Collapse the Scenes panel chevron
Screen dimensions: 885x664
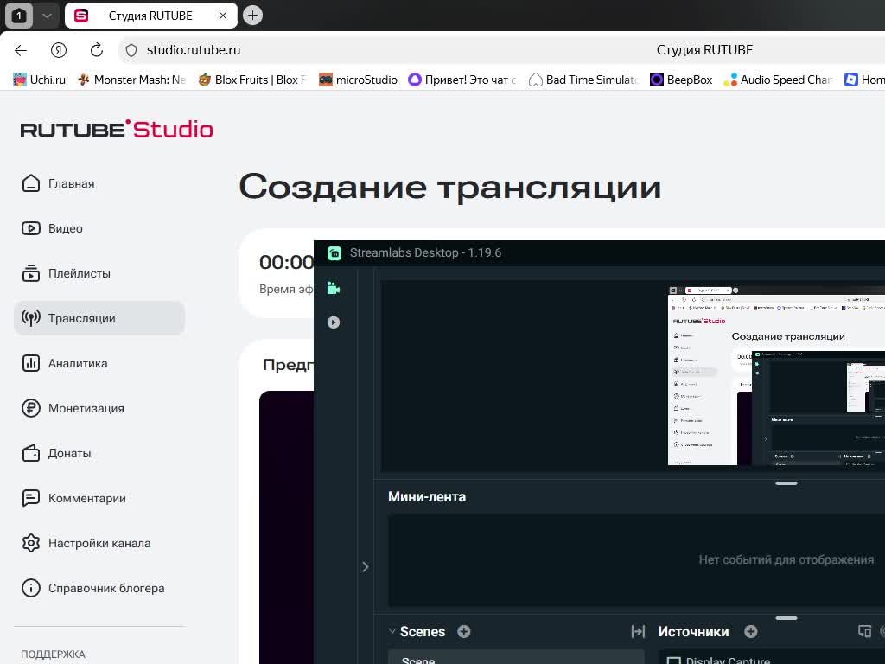[392, 631]
